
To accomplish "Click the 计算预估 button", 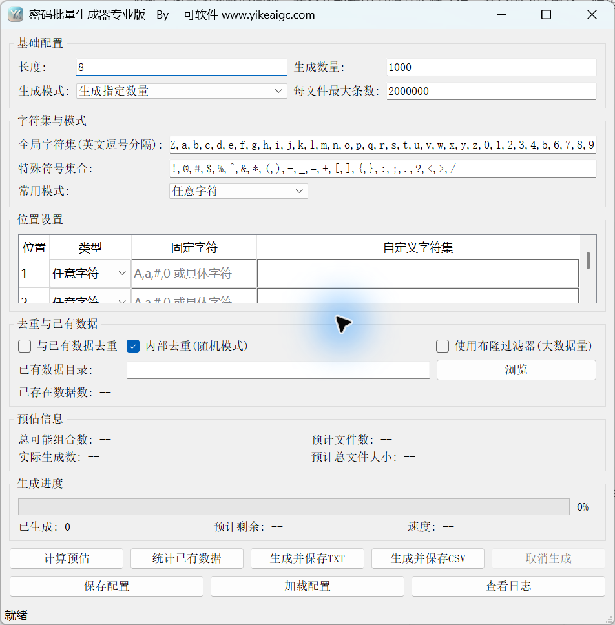I will [x=67, y=558].
